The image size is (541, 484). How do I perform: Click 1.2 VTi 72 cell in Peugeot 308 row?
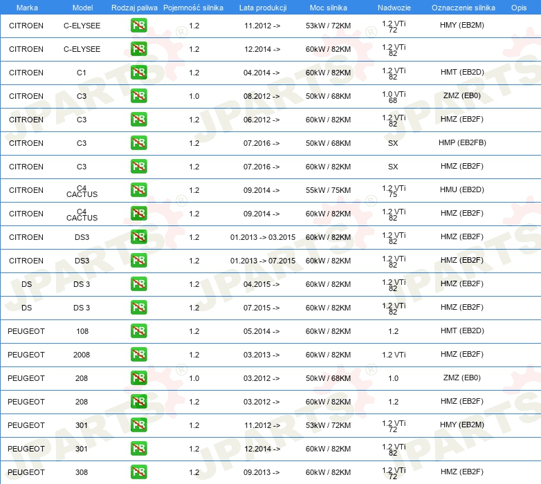pyautogui.click(x=394, y=473)
